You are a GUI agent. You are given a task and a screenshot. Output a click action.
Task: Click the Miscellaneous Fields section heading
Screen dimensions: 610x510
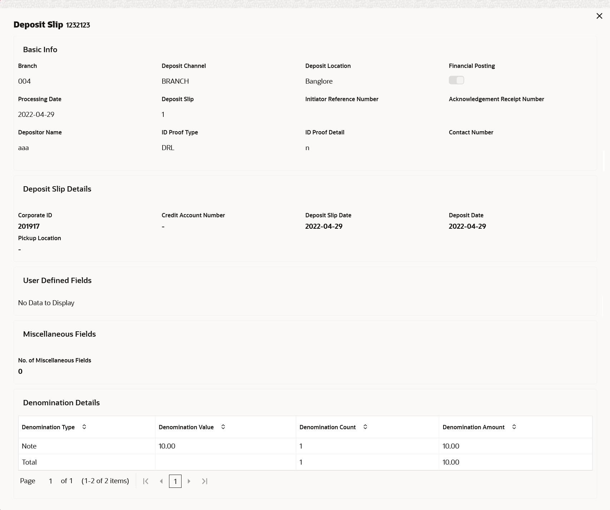pyautogui.click(x=59, y=334)
